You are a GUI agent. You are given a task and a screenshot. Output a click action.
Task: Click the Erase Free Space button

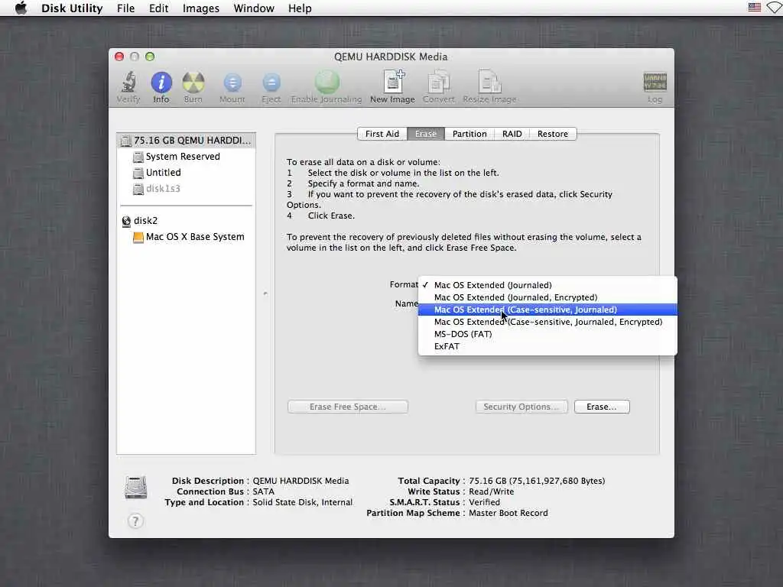pyautogui.click(x=348, y=407)
